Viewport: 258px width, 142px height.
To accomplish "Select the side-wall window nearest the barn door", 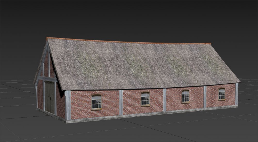I will [x=96, y=102].
